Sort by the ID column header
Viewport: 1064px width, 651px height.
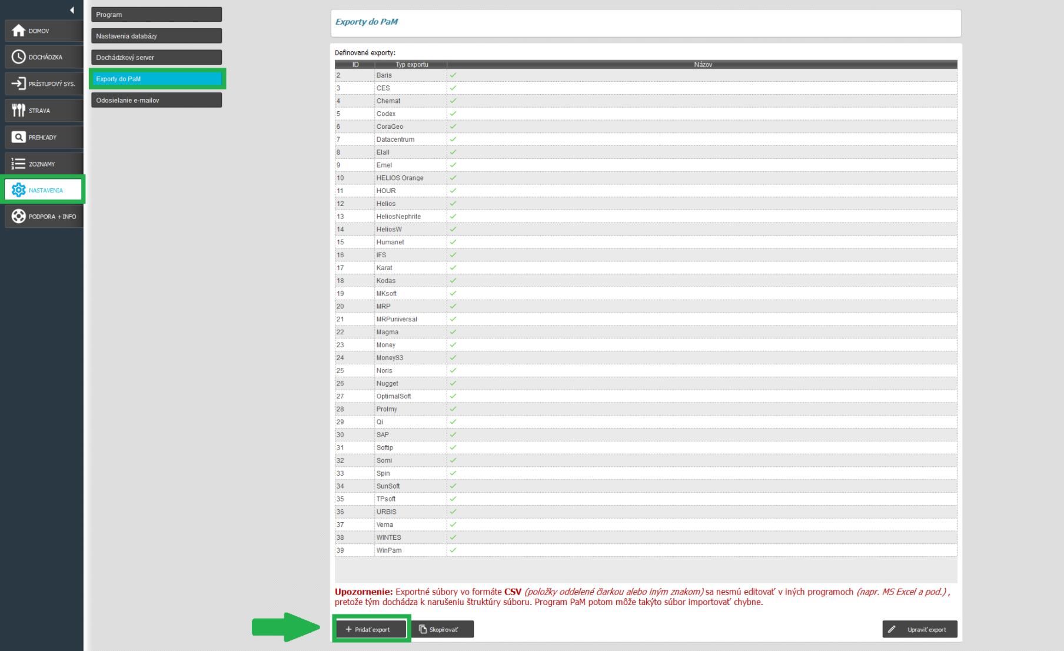355,65
